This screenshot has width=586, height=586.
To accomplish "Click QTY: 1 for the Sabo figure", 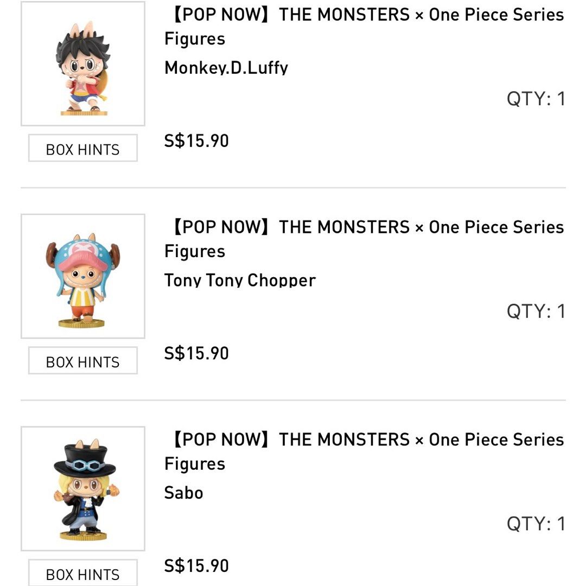I will tap(536, 524).
